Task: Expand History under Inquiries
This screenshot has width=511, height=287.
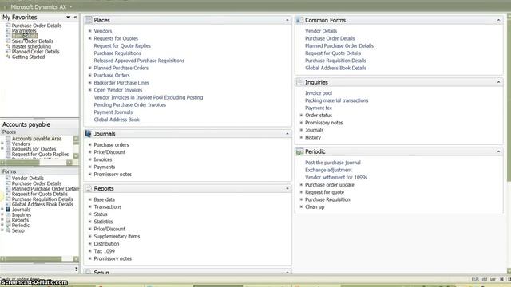Action: 301,137
